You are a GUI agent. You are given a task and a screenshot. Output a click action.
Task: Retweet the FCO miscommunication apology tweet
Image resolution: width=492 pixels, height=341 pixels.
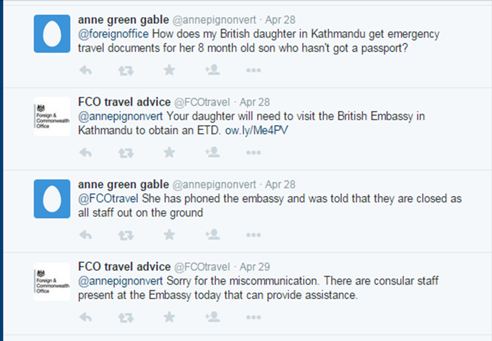point(126,317)
